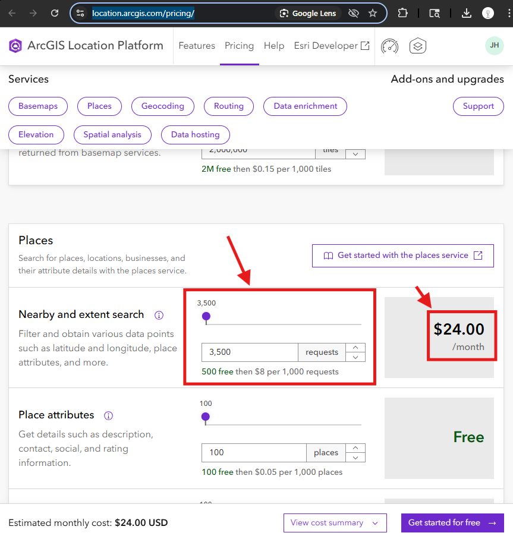Image resolution: width=513 pixels, height=539 pixels.
Task: Click the browser forward arrow
Action: click(x=33, y=14)
